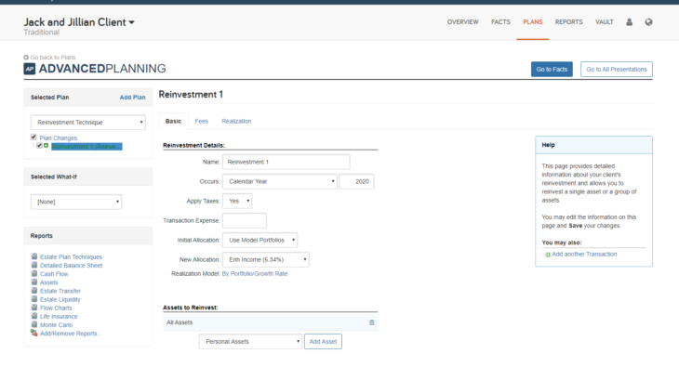Click Detailed Balance Sheet report icon
This screenshot has height=367, width=679.
click(x=34, y=265)
